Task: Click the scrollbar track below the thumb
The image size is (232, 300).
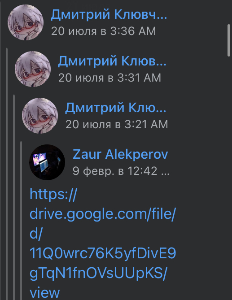Action: [x=229, y=178]
